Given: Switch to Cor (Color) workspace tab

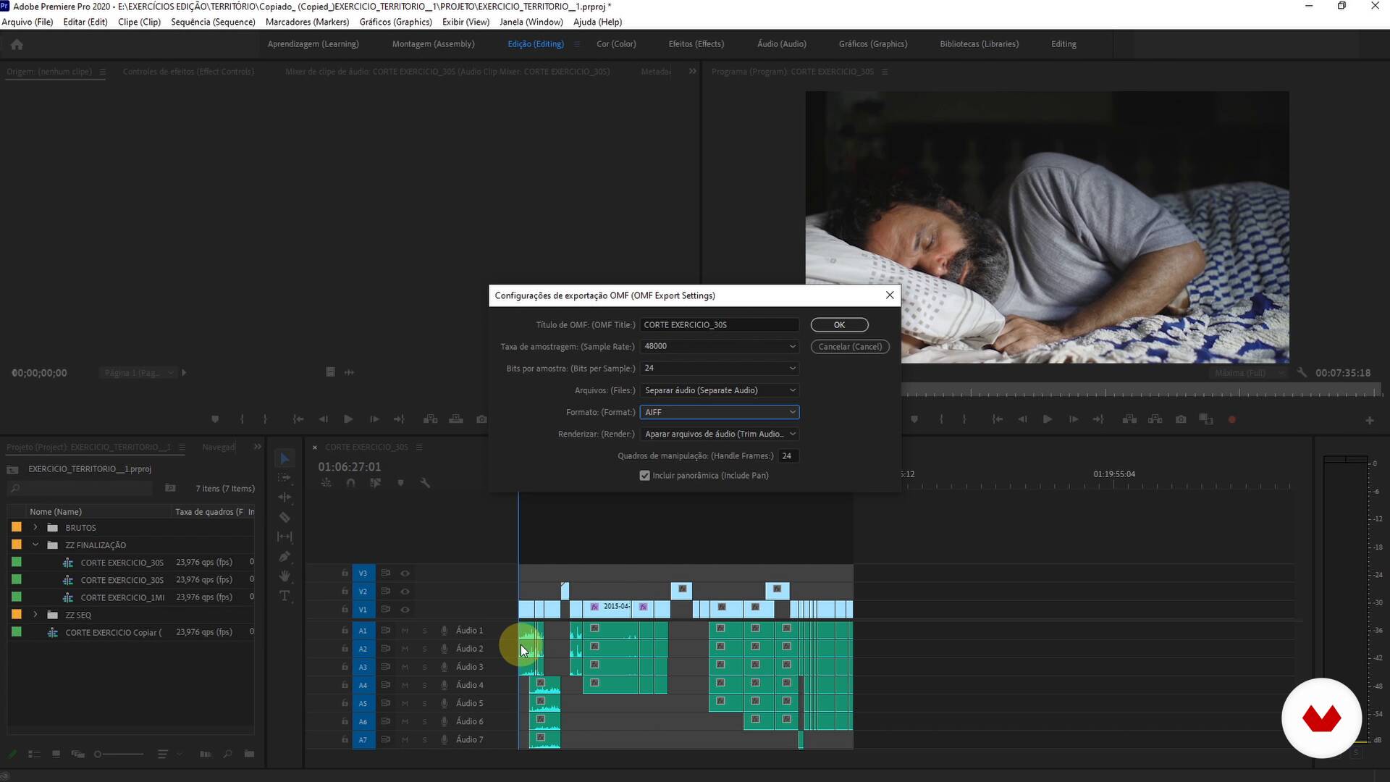Looking at the screenshot, I should click(x=616, y=44).
